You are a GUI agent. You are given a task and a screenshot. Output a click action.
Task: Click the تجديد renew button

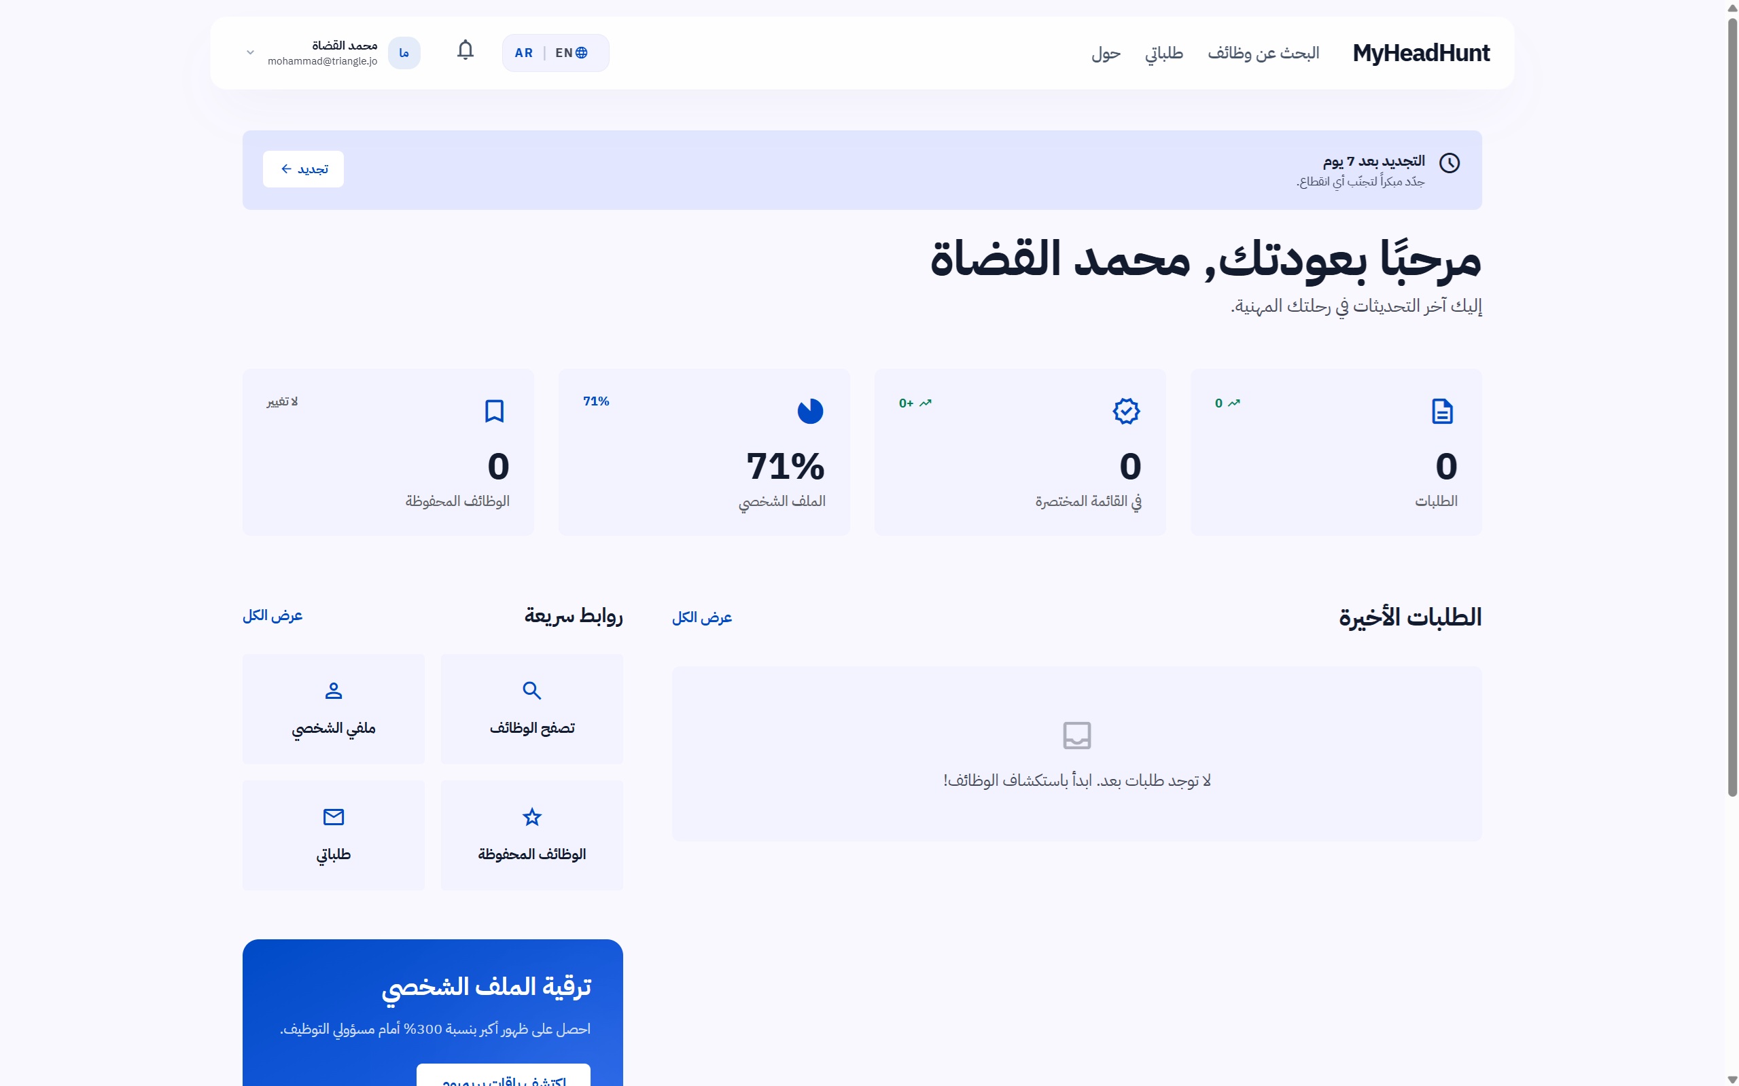click(303, 169)
